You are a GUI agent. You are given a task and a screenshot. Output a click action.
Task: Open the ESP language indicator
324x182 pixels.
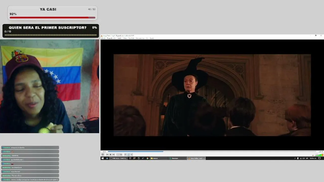point(307,158)
